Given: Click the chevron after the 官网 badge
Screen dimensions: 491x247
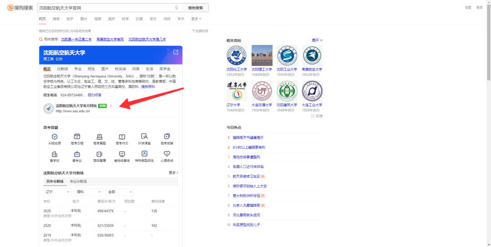Looking at the screenshot, I should [110, 106].
